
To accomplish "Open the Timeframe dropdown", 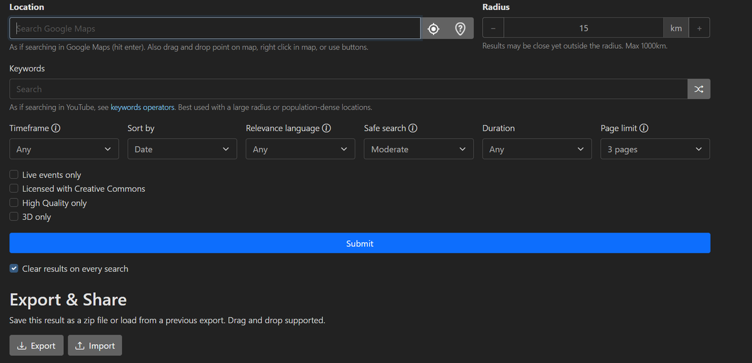I will (64, 149).
